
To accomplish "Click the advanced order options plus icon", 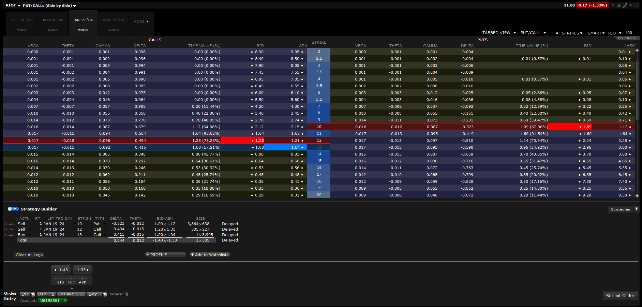I will tap(126, 294).
